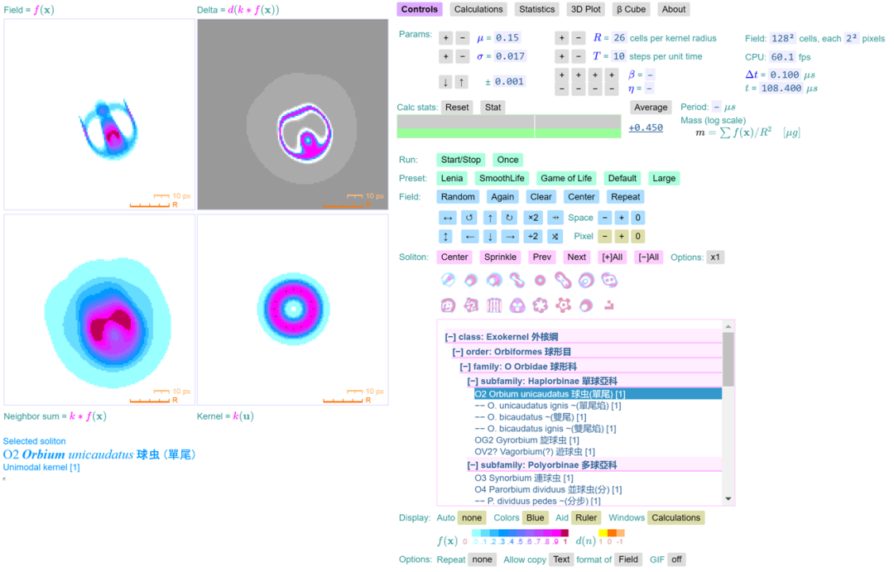The width and height of the screenshot is (894, 572).
Task: Click the shuffle icon in the transform row
Action: (555, 237)
